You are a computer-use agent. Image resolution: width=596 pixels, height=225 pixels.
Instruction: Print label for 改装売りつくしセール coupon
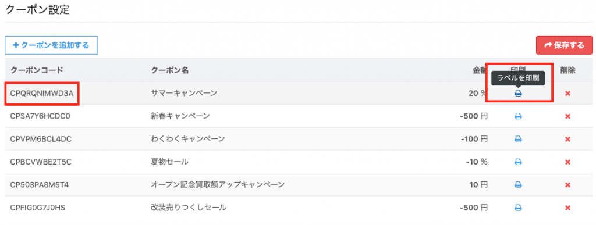click(517, 208)
